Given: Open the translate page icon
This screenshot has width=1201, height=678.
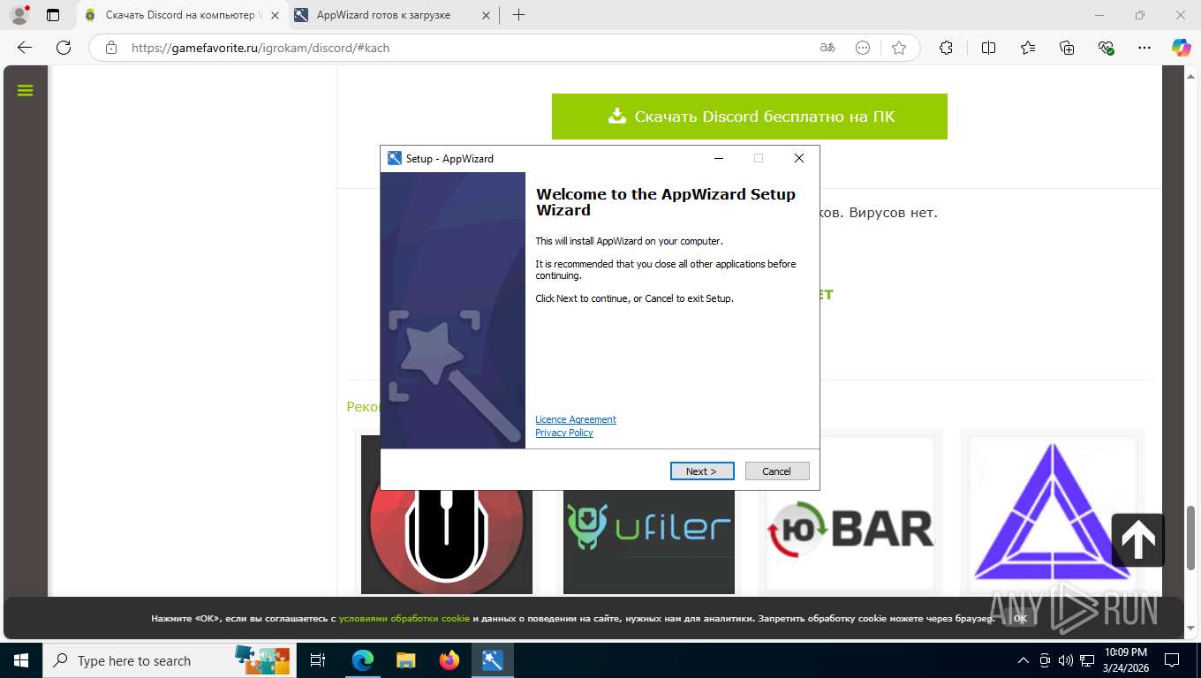Looking at the screenshot, I should [827, 48].
